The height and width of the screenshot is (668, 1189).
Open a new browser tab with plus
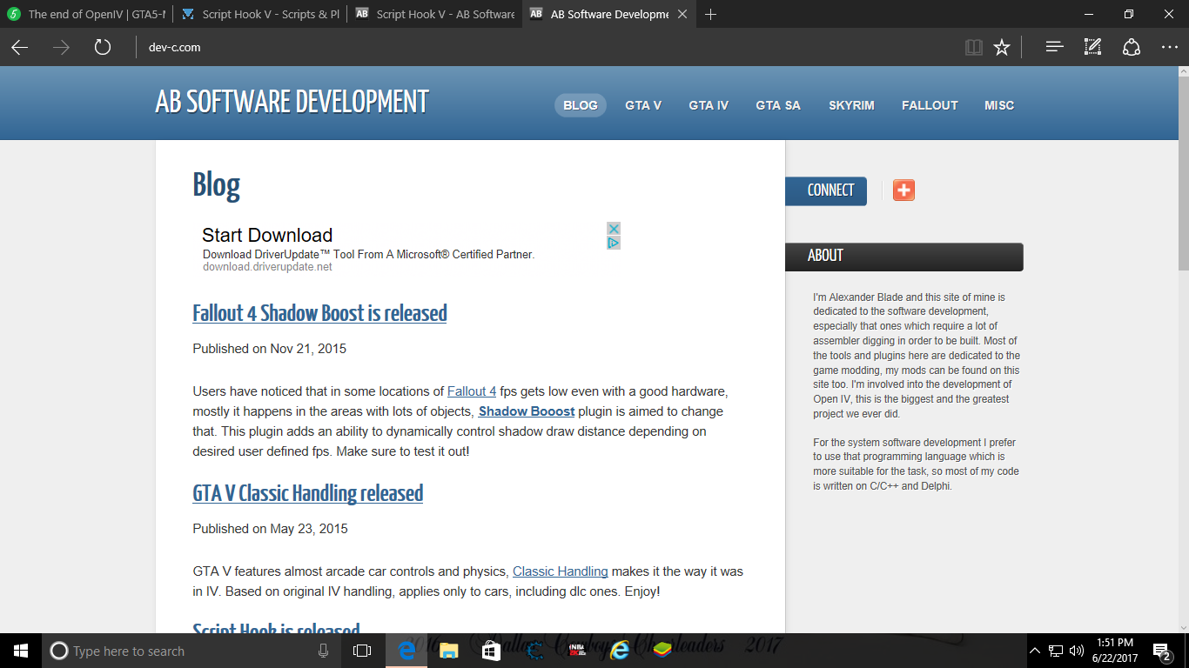click(x=710, y=14)
